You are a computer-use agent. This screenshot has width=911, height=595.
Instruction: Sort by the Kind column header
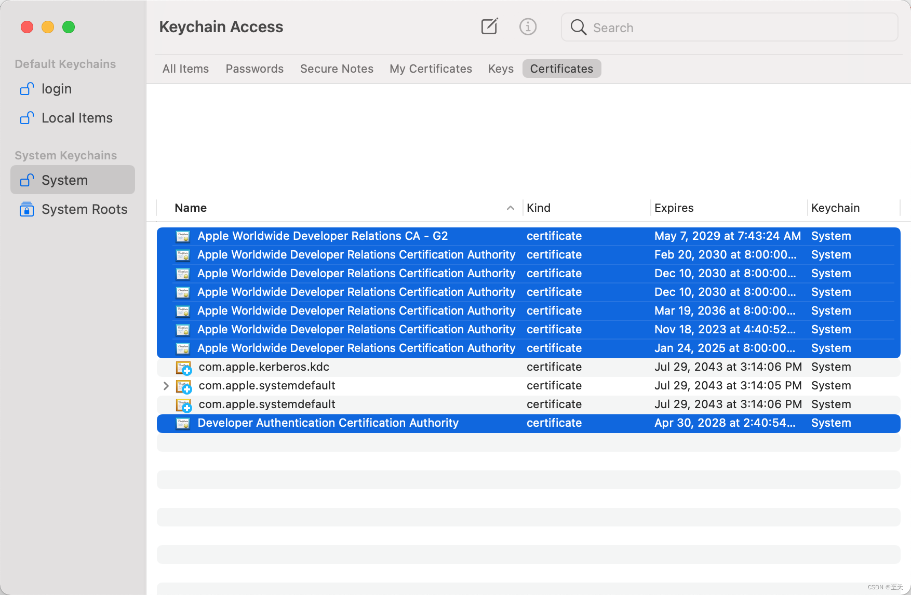(539, 208)
